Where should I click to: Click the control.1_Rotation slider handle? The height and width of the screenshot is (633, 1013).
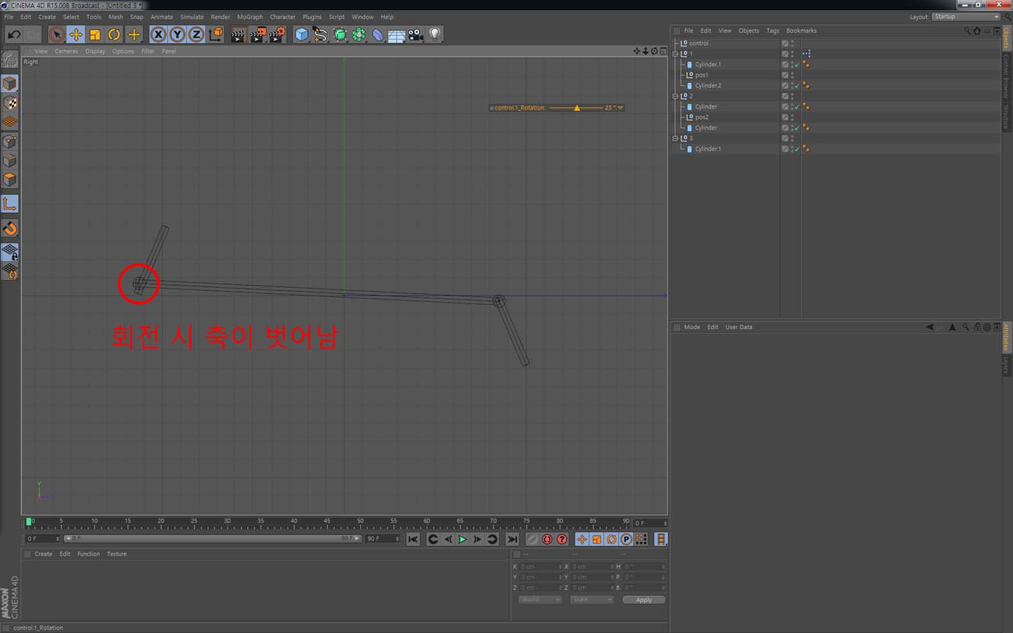coord(577,108)
